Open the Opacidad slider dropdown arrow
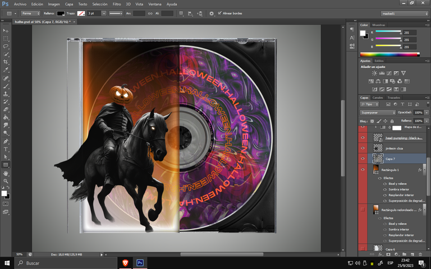Image resolution: width=431 pixels, height=269 pixels. tap(427, 113)
